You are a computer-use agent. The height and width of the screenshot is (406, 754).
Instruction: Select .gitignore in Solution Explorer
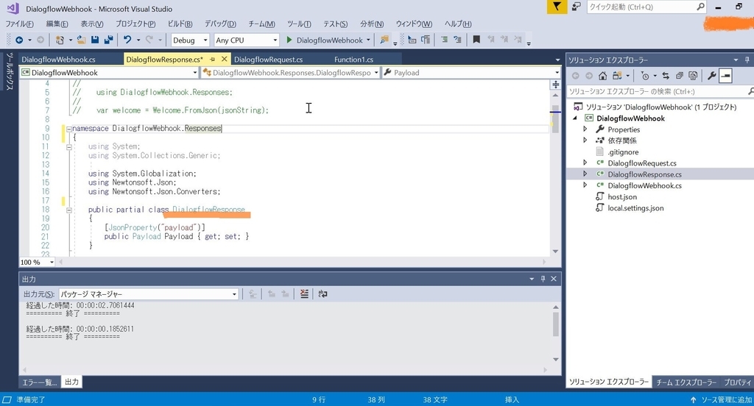click(x=623, y=152)
